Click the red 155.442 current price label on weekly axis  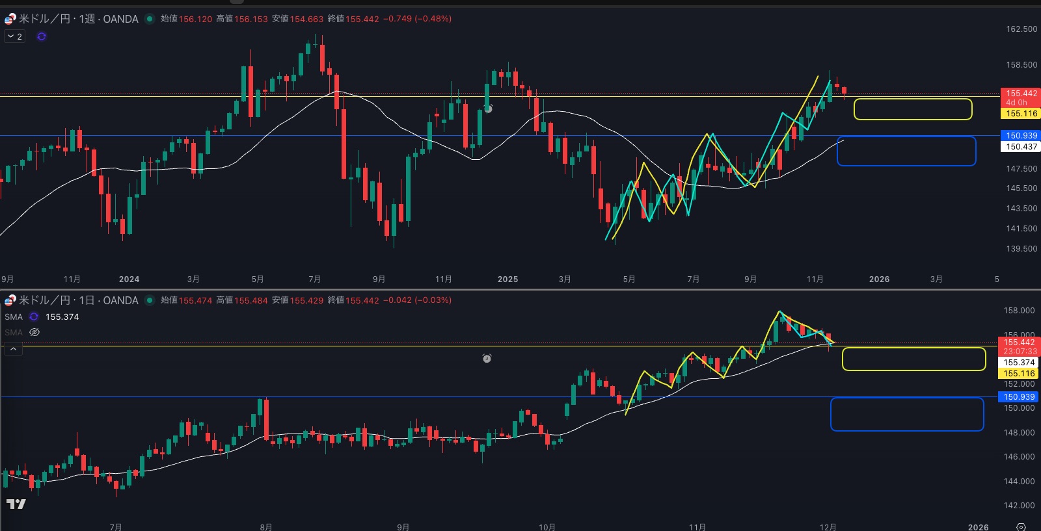point(1020,94)
